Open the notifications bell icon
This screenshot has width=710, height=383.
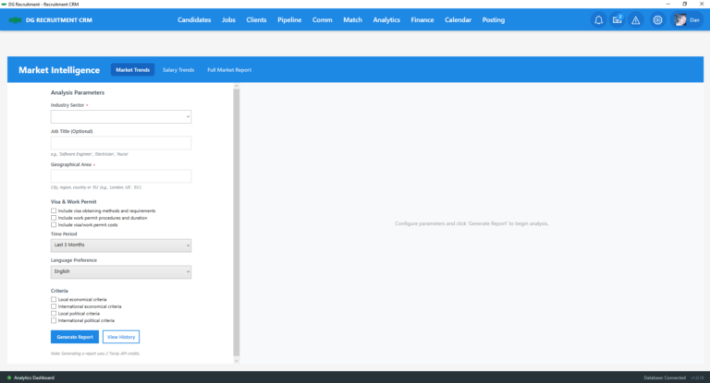(x=598, y=19)
